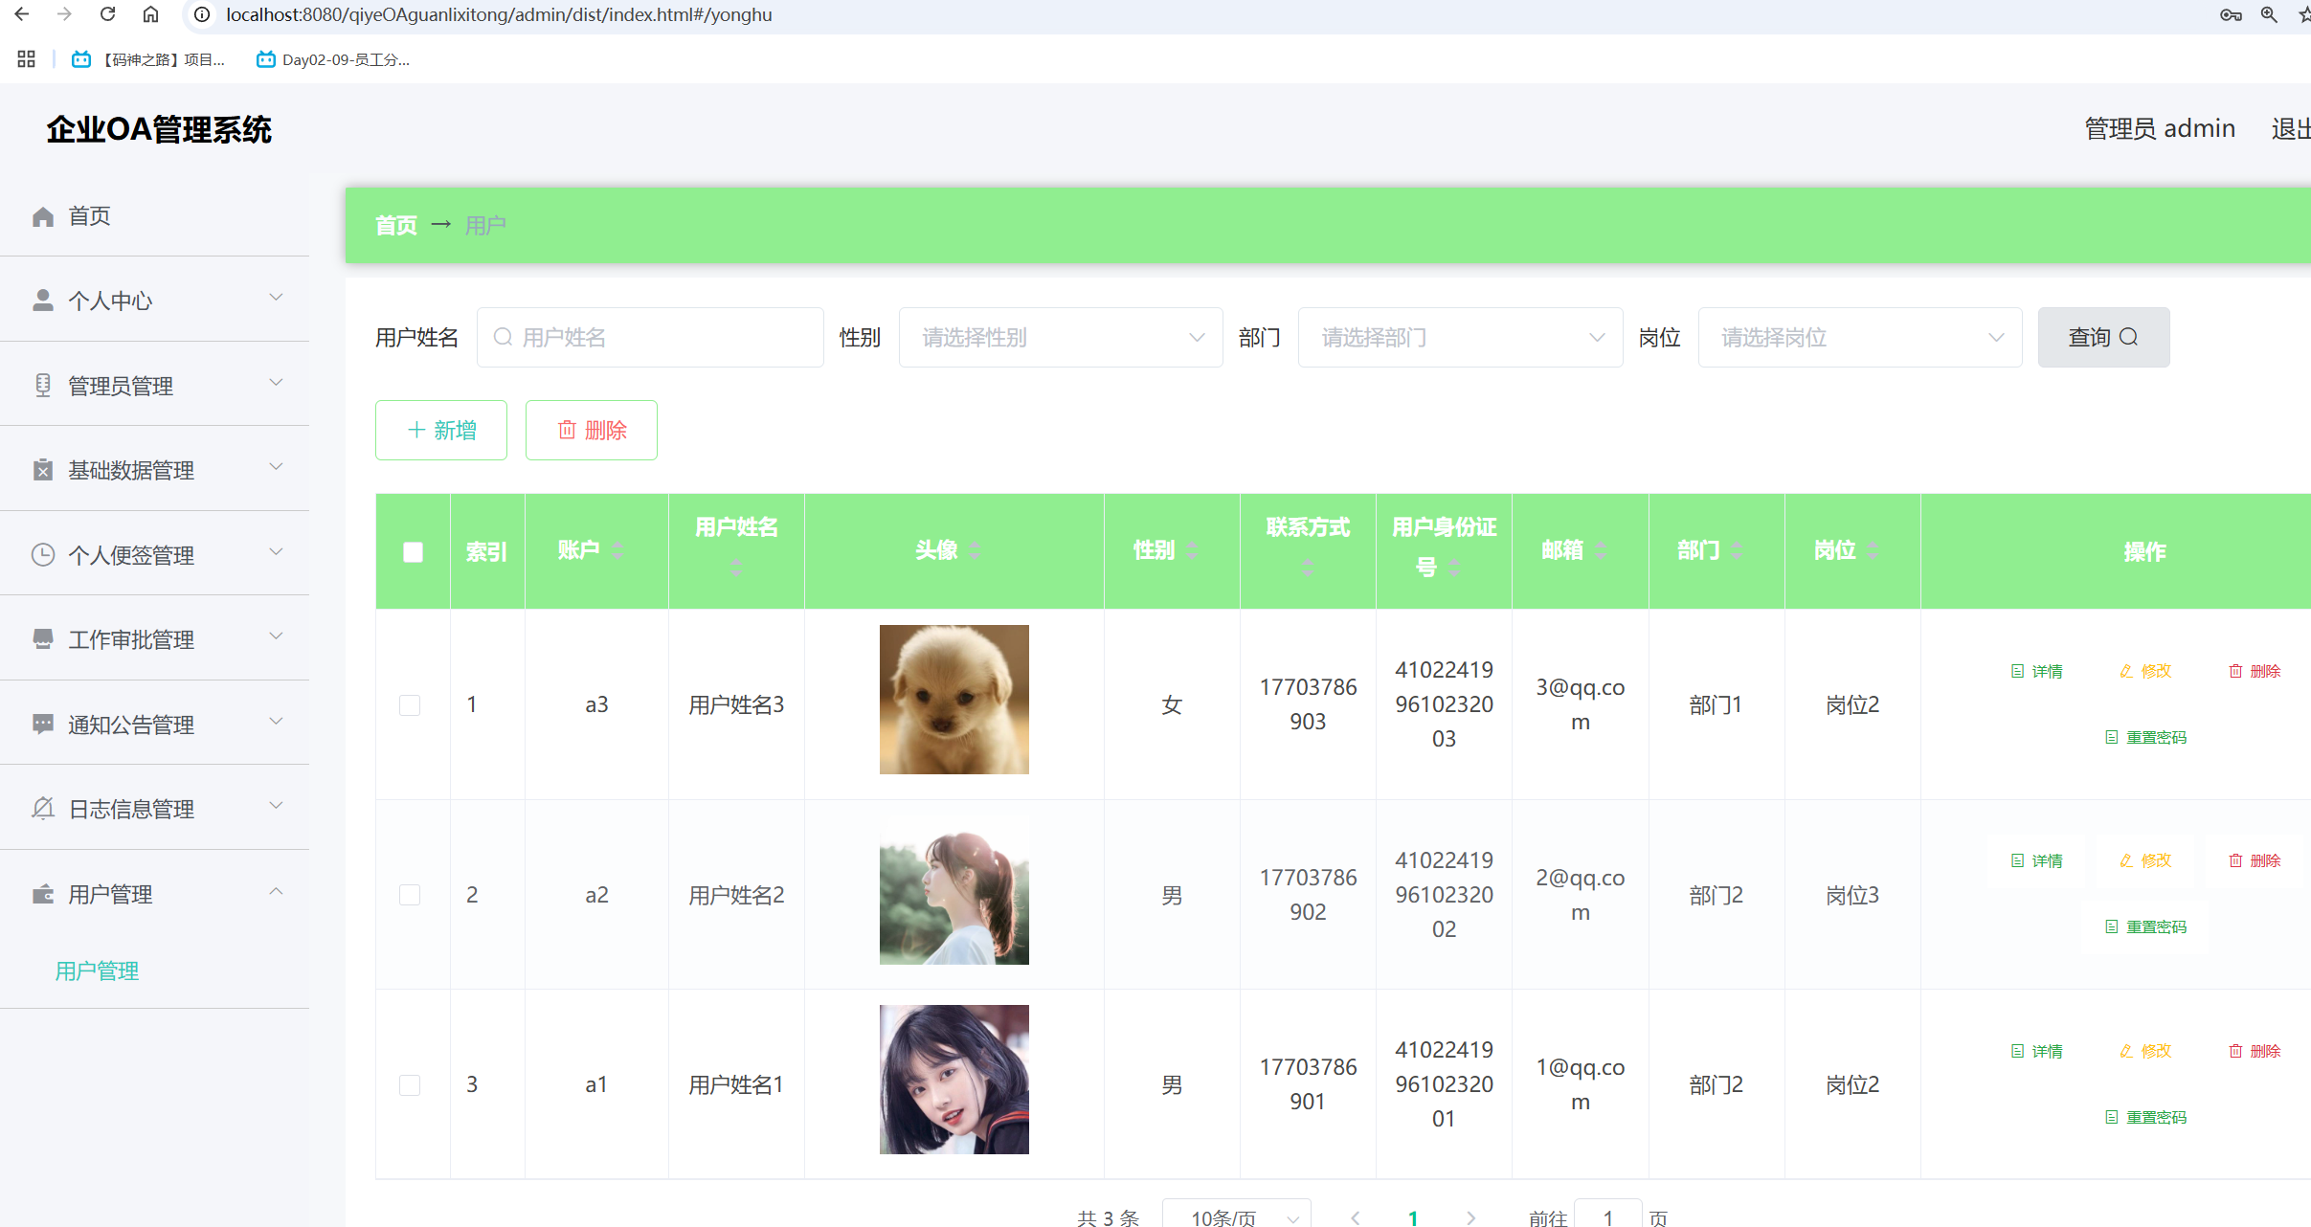Image resolution: width=2311 pixels, height=1227 pixels.
Task: Click the 新增 add button
Action: (441, 430)
